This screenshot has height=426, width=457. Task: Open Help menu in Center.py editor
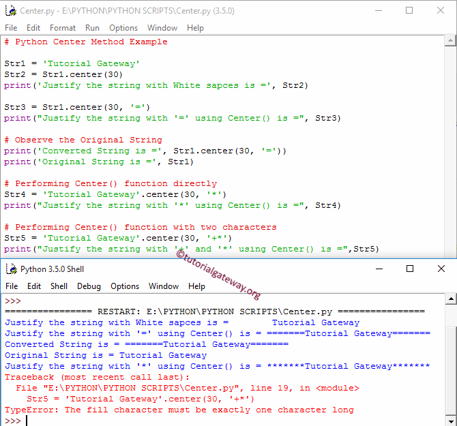[x=195, y=28]
